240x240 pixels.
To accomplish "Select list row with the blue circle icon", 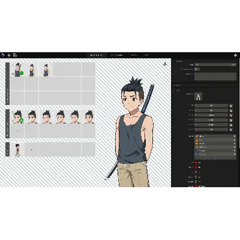I will pos(215,154).
